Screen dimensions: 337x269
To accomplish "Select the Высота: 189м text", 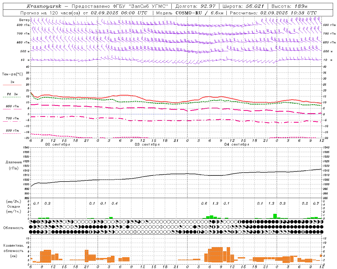I will click(289, 6).
